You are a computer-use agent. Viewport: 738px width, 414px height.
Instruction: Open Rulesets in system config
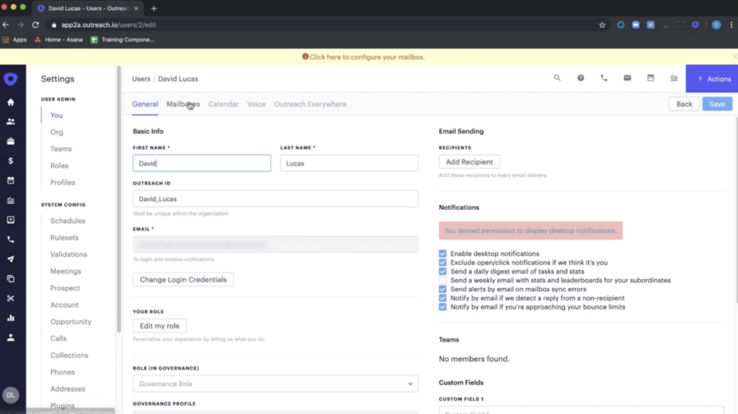click(x=64, y=238)
